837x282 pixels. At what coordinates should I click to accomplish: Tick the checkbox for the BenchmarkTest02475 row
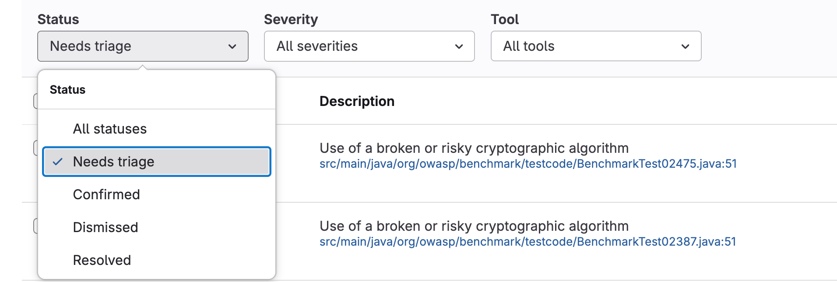(35, 148)
